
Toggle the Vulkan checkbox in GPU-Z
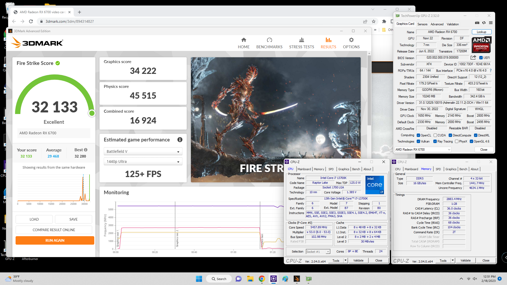[x=418, y=141]
